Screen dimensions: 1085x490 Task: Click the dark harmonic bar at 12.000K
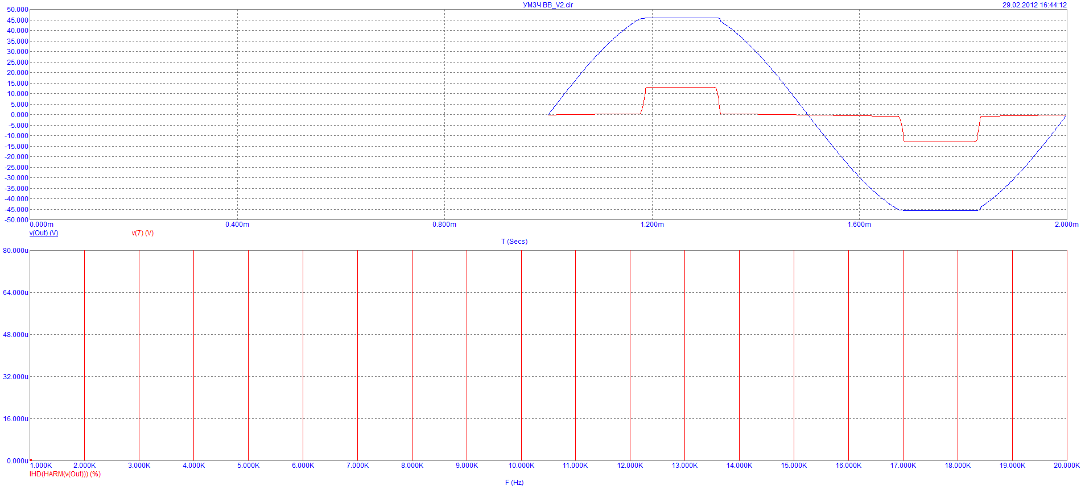630,355
